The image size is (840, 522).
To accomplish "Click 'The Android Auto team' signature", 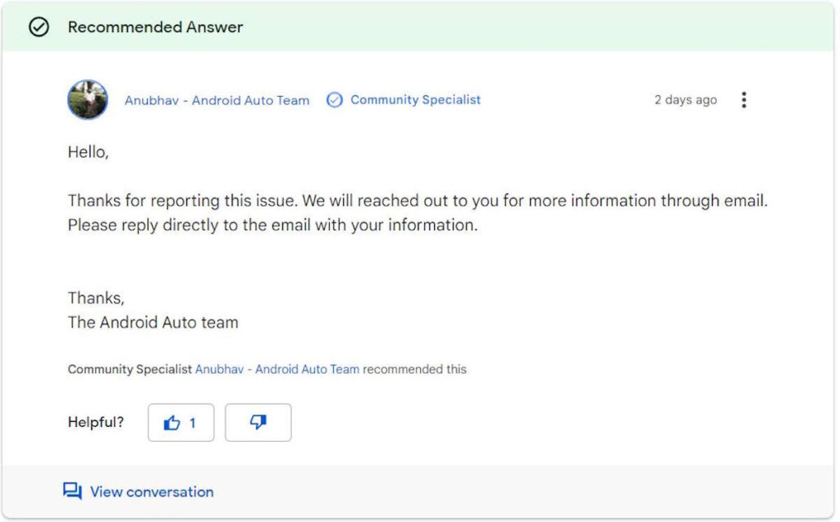I will [x=153, y=322].
